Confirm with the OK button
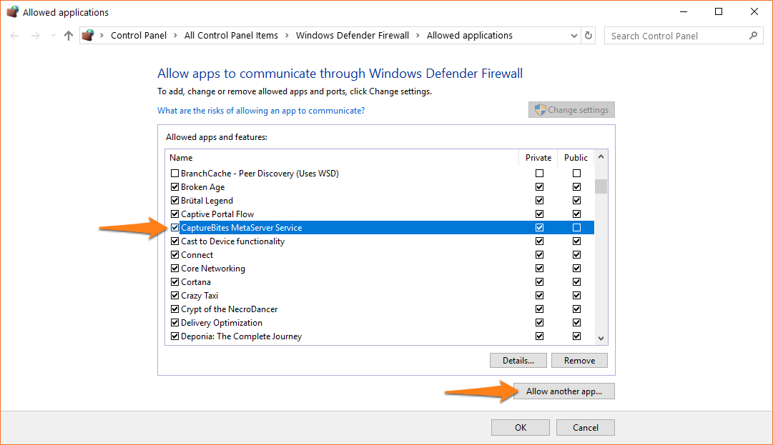This screenshot has width=773, height=445. [521, 427]
